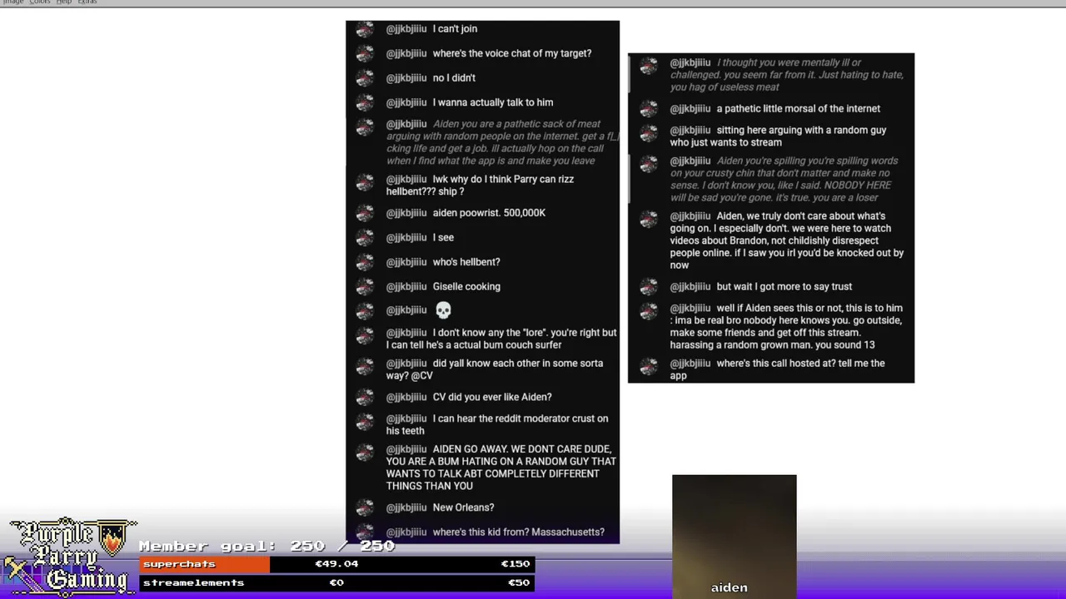1066x599 pixels.
Task: Click avatar beside "a pathetic little morsal" message
Action: pyautogui.click(x=649, y=109)
